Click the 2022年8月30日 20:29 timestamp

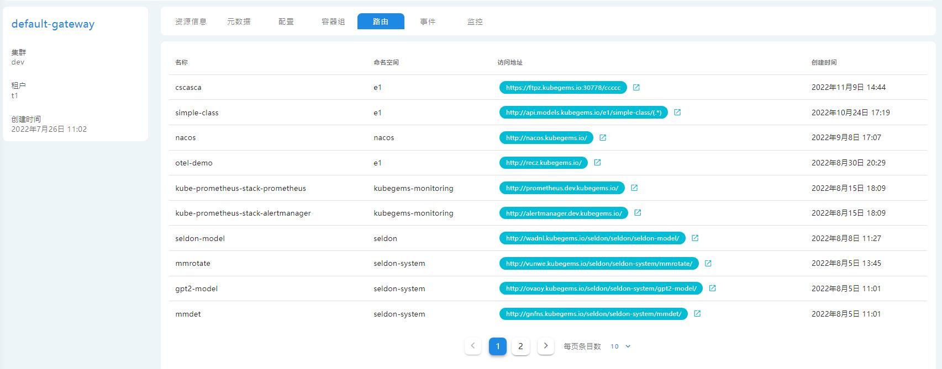[849, 163]
